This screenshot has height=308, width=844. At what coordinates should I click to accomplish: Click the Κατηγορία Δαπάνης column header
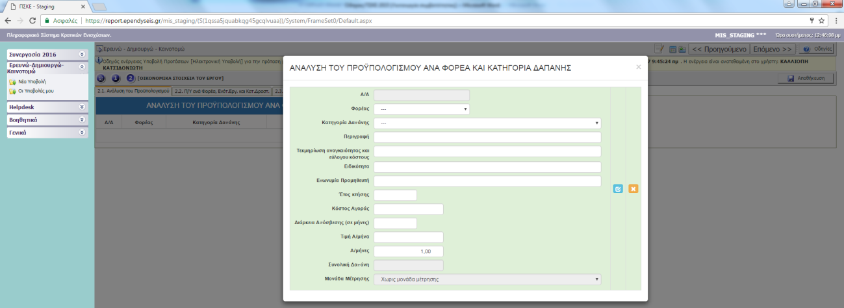(x=217, y=122)
